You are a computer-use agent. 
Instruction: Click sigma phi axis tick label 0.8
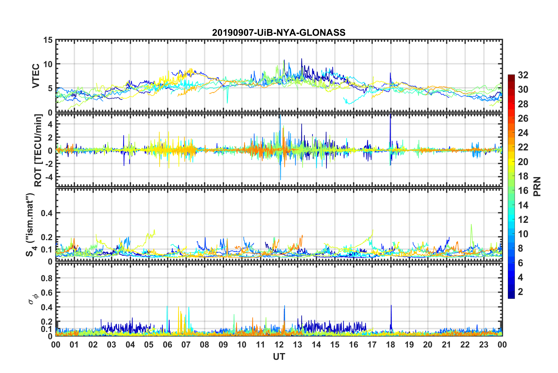click(x=47, y=278)
